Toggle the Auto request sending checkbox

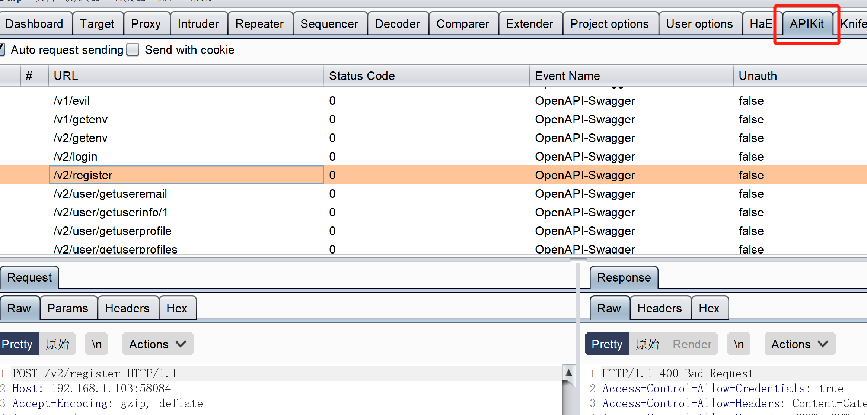2,49
